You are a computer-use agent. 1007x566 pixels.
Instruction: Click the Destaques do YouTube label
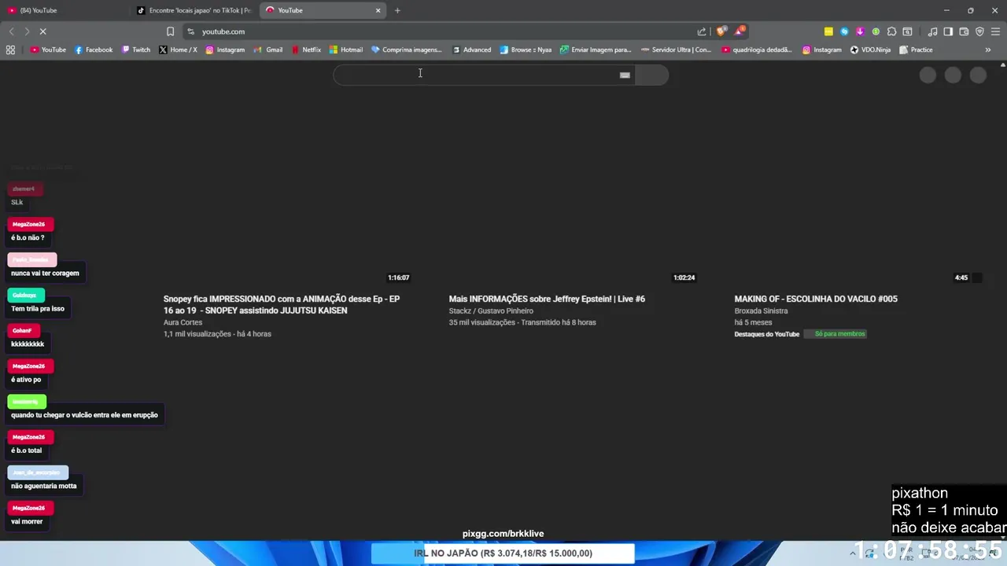[x=767, y=334]
